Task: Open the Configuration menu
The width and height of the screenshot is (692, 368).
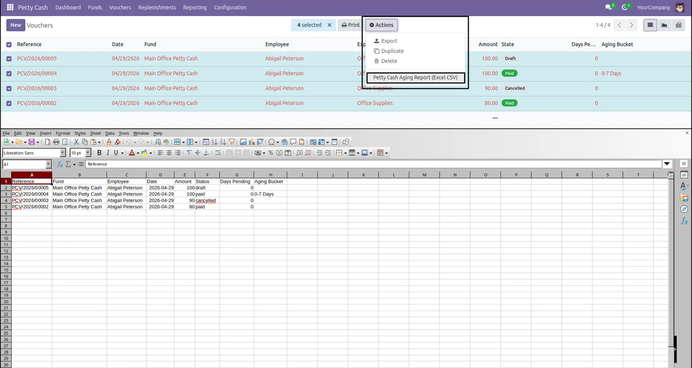Action: coord(230,7)
